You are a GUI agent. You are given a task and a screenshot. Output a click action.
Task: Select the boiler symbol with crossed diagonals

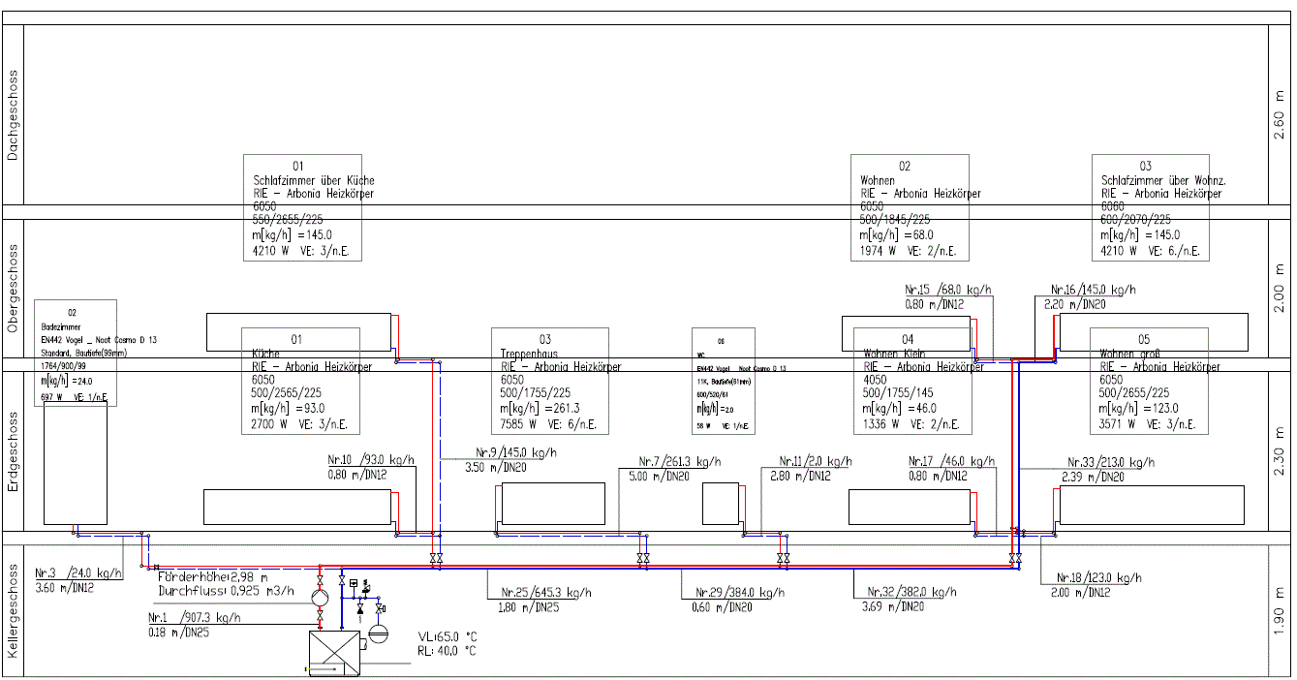tap(333, 651)
